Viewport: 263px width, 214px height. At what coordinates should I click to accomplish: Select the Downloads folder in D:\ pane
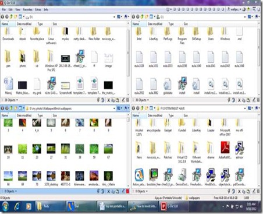(8, 33)
